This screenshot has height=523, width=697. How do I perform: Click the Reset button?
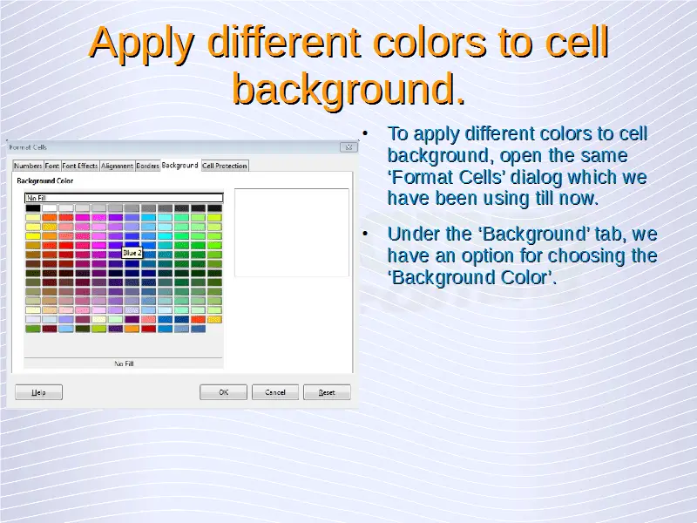coord(327,392)
